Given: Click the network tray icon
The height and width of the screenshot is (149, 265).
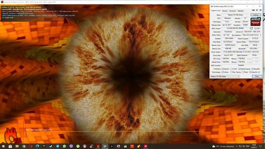Looking at the screenshot, I should pos(240,146).
